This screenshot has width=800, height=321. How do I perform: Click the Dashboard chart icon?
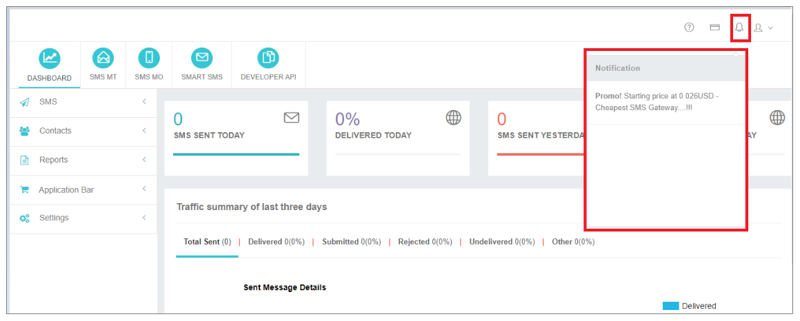tap(50, 58)
